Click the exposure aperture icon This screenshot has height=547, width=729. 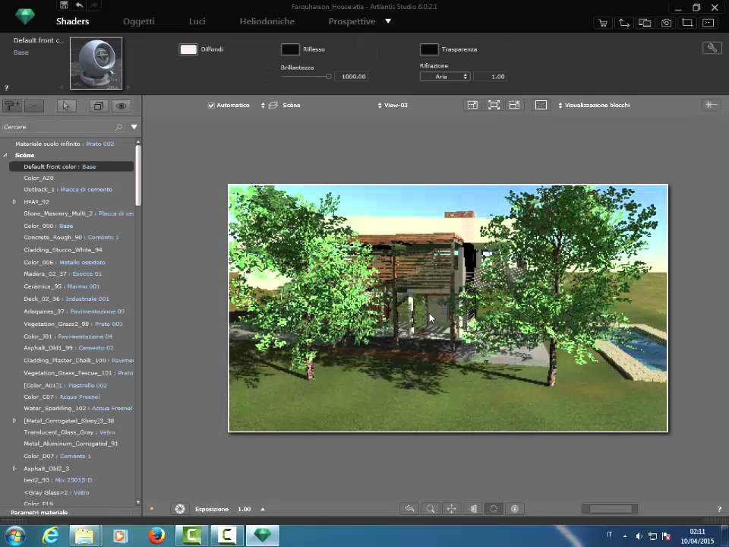tap(180, 509)
